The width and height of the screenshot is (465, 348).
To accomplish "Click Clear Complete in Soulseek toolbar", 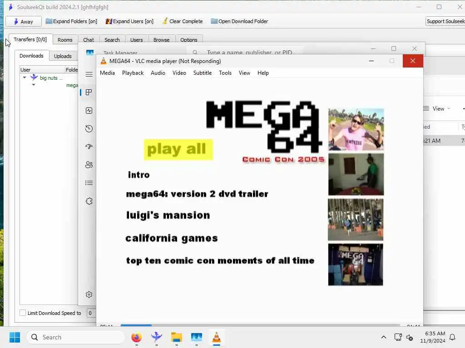I will [x=183, y=21].
